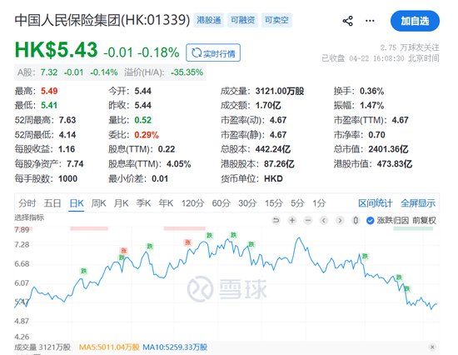The width and height of the screenshot is (458, 355).
Task: Open the 选择指标 indicator selector
Action: (29, 217)
